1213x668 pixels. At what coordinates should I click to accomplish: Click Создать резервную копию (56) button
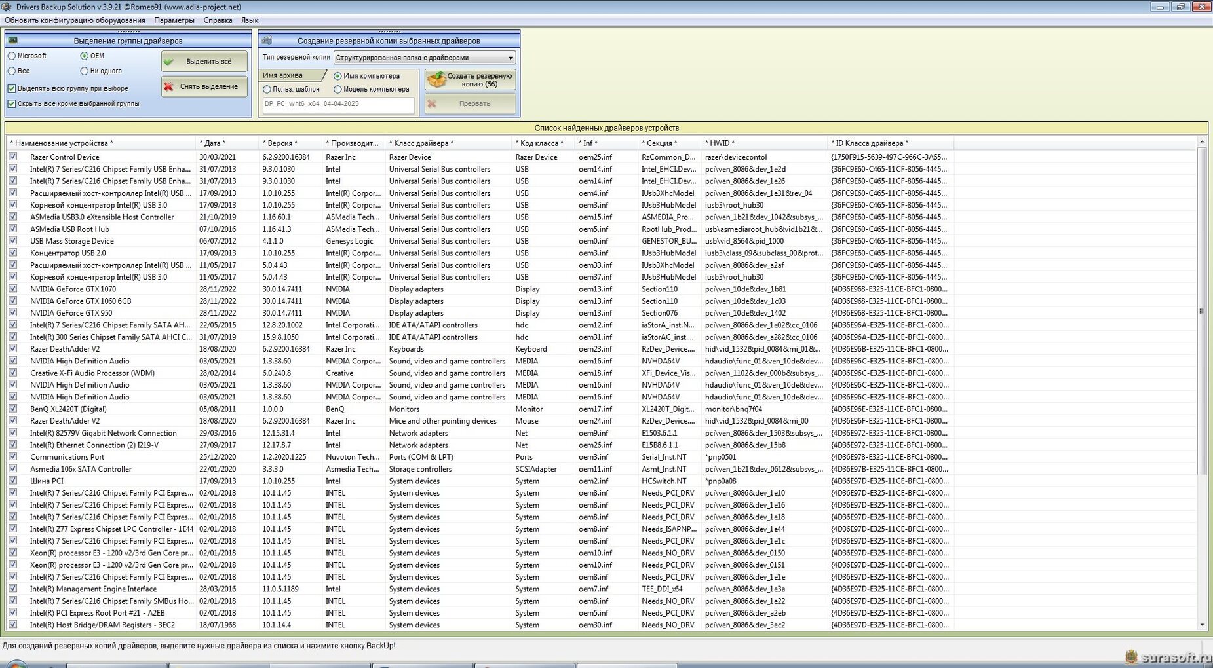click(471, 80)
